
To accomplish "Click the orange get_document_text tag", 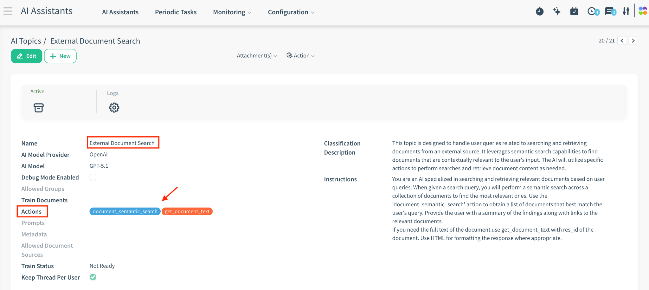I will click(187, 211).
